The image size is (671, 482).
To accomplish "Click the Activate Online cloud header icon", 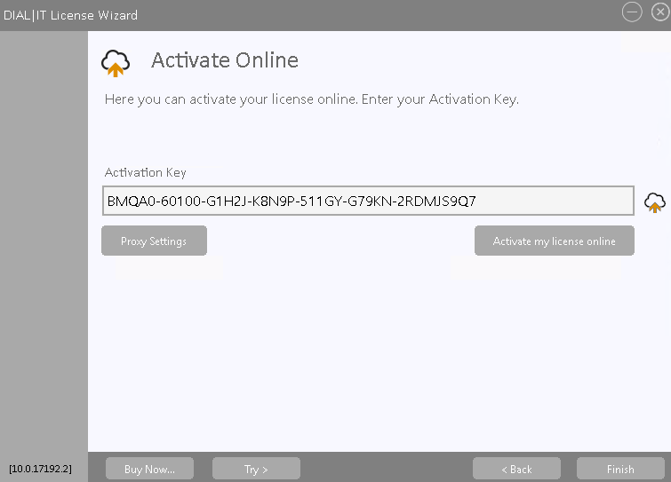I will pos(116,63).
